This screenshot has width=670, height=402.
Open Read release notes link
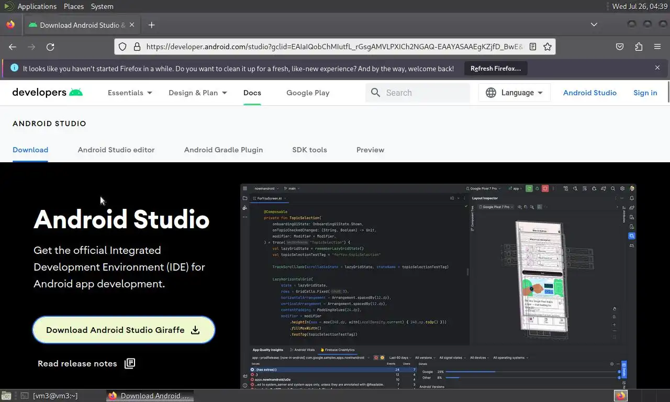click(86, 363)
